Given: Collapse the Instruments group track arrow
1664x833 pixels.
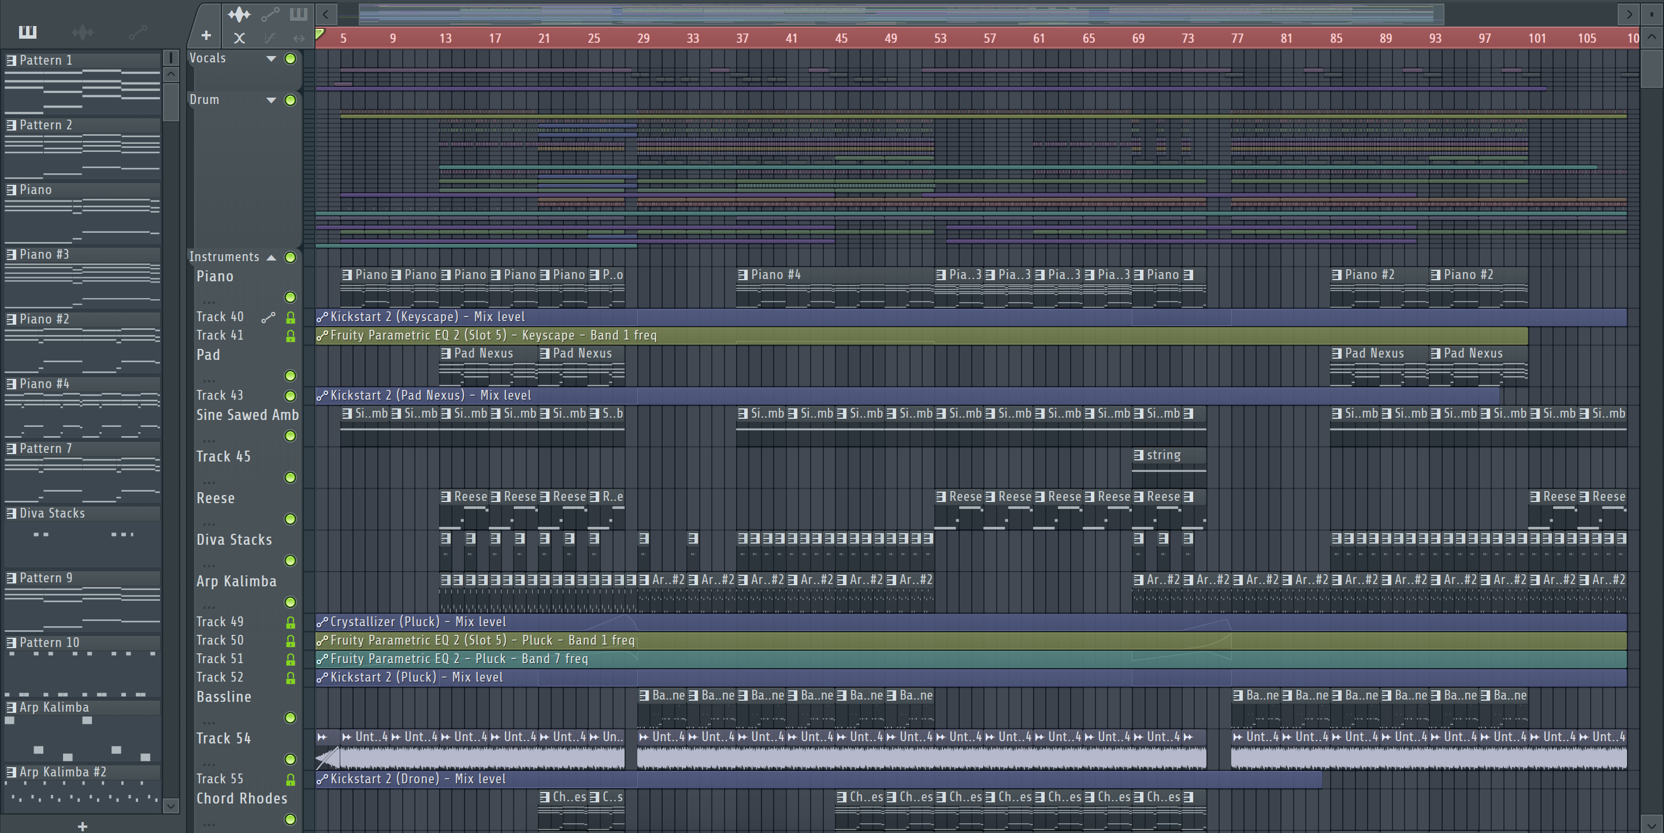Looking at the screenshot, I should point(272,257).
